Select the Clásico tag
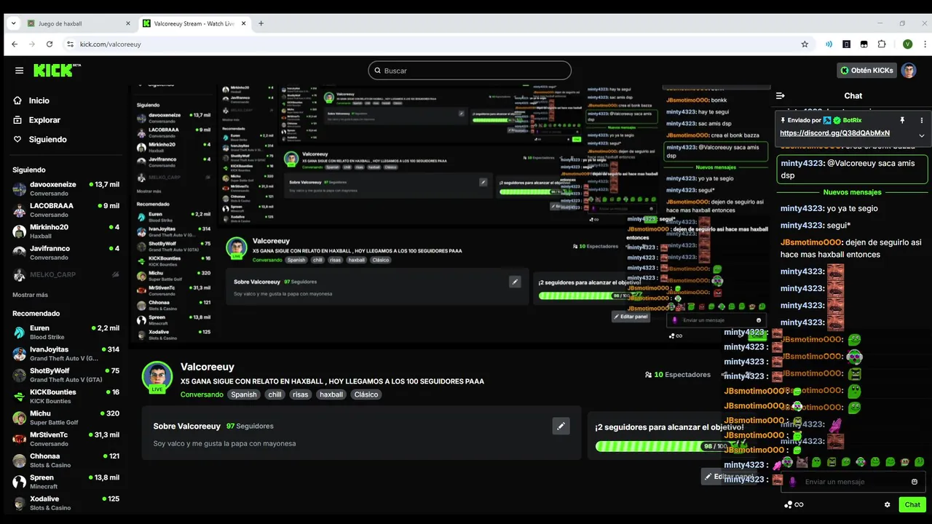The width and height of the screenshot is (932, 524). tap(366, 394)
